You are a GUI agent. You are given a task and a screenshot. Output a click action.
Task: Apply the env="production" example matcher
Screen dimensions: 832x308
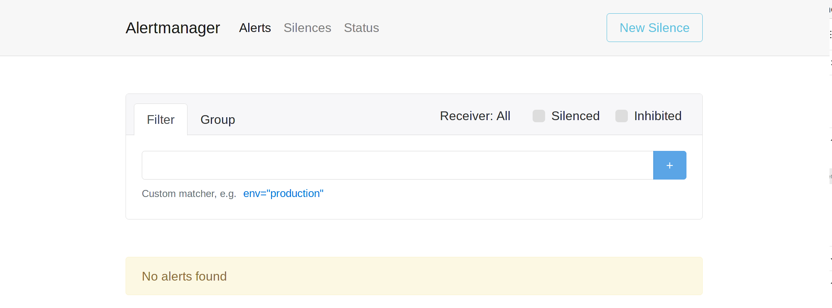[283, 194]
